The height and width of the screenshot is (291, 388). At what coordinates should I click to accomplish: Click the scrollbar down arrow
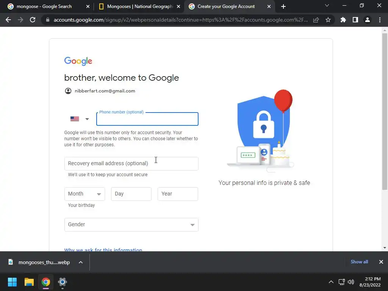(x=385, y=248)
